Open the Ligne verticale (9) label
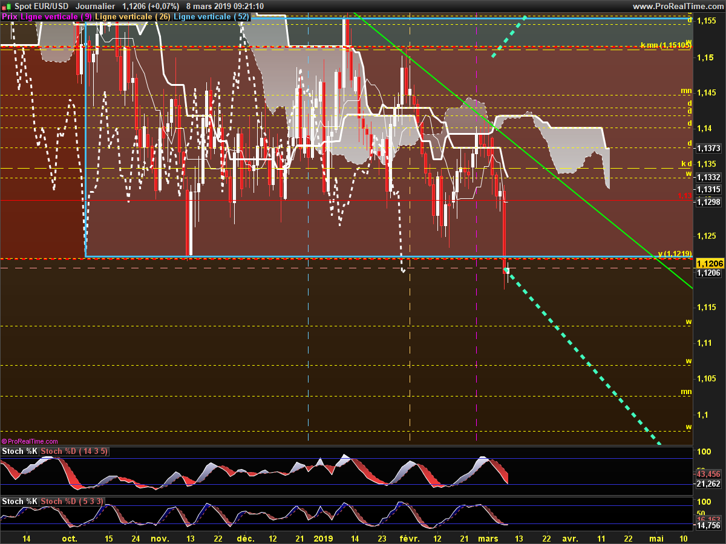 [56, 17]
